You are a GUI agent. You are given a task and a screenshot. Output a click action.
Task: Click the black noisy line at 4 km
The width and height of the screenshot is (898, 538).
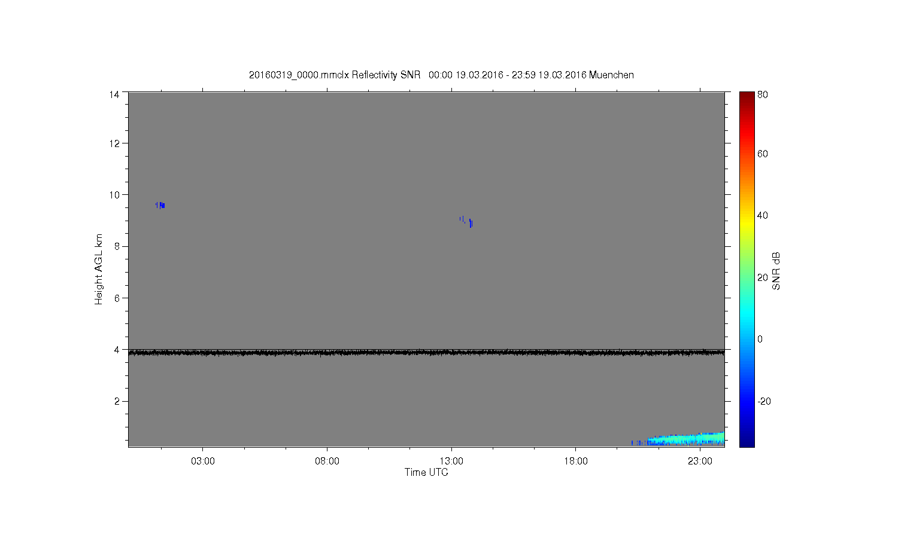426,353
